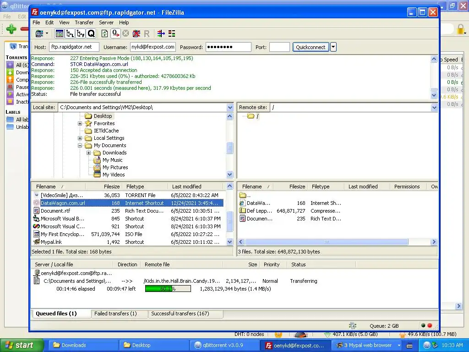Image resolution: width=469 pixels, height=352 pixels.
Task: Open the File menu in FileZilla
Action: tap(36, 22)
